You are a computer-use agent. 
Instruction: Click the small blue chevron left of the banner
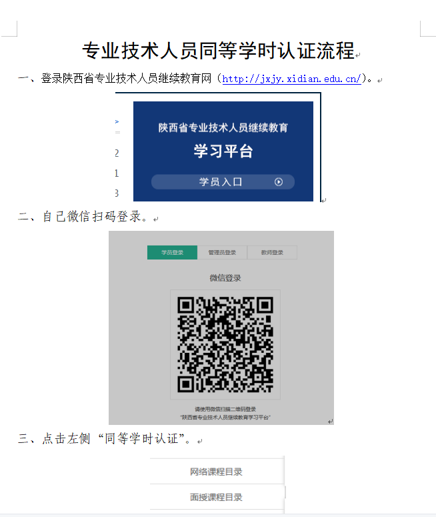coord(117,121)
